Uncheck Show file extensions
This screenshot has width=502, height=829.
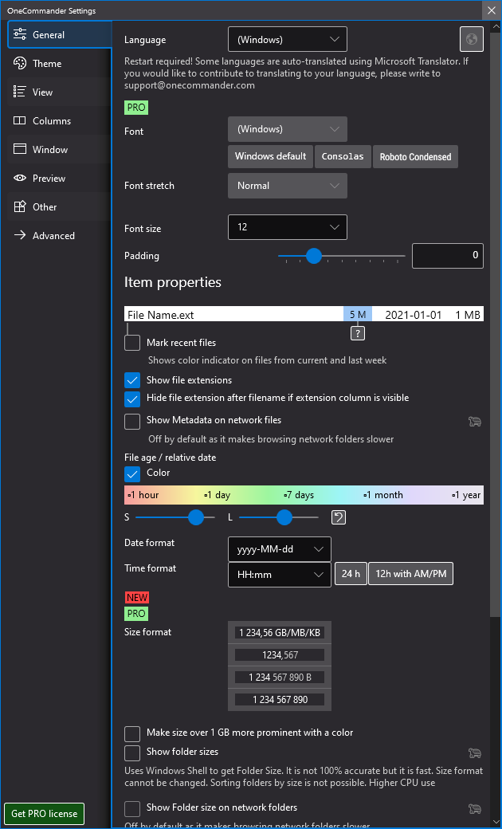132,380
